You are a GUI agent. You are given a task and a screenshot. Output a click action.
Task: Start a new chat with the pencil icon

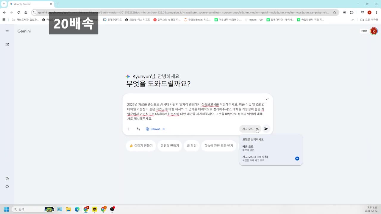(x=7, y=44)
